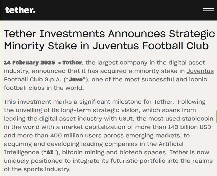This screenshot has height=176, width=217.
Task: Click the tether logo in header
Action: click(x=21, y=10)
